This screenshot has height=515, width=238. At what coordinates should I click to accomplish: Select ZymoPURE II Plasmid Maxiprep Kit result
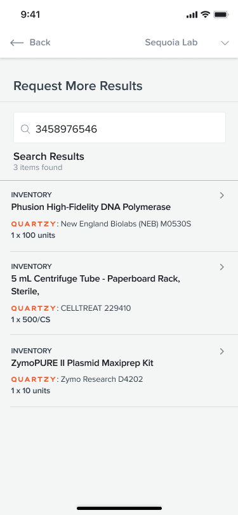pyautogui.click(x=119, y=371)
